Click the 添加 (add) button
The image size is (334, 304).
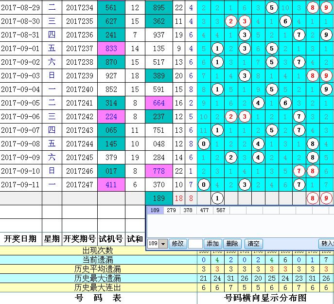pyautogui.click(x=212, y=244)
